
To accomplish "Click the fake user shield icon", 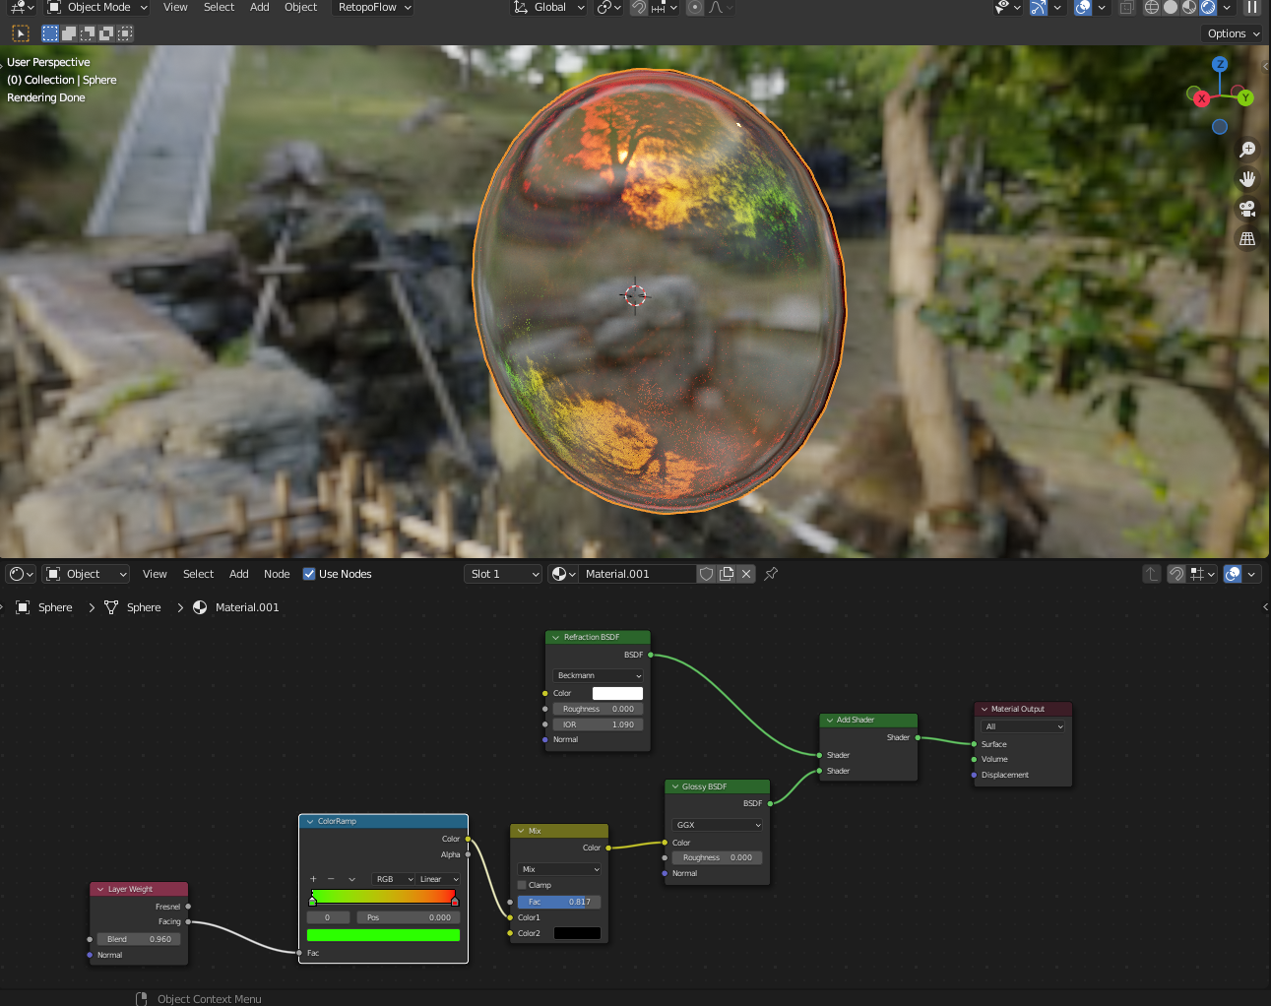I will 706,574.
